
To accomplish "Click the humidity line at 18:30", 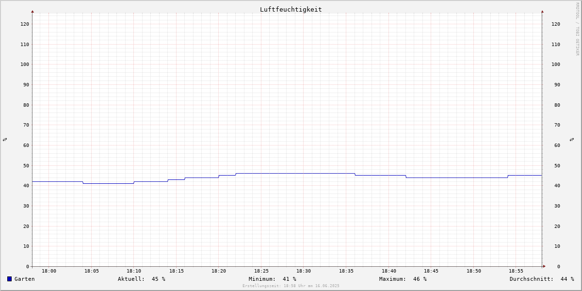I will click(304, 173).
